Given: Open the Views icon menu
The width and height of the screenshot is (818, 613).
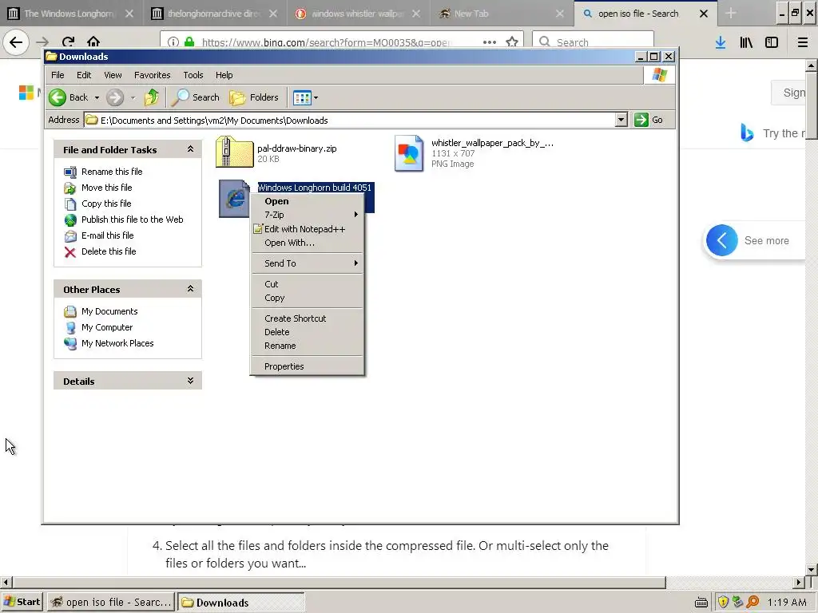Looking at the screenshot, I should pos(302,97).
